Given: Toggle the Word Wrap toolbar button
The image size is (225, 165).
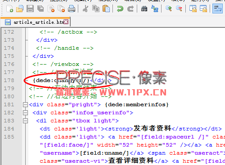Looking at the screenshot, I should click(x=217, y=9).
